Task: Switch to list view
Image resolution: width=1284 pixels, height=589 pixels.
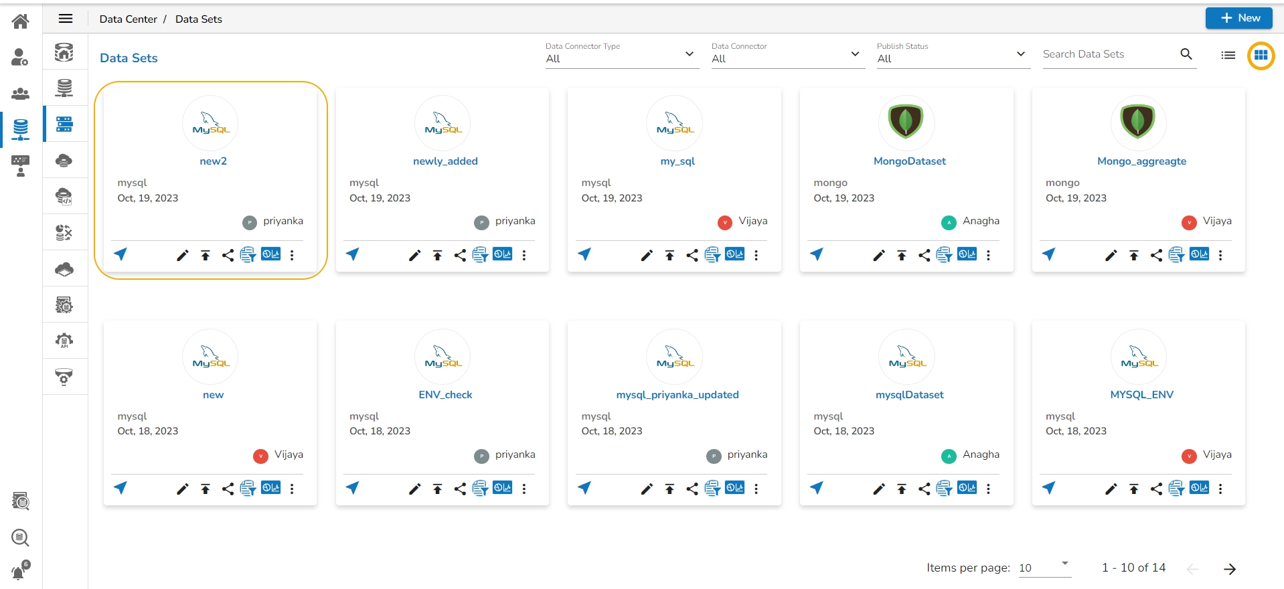Action: [1228, 56]
